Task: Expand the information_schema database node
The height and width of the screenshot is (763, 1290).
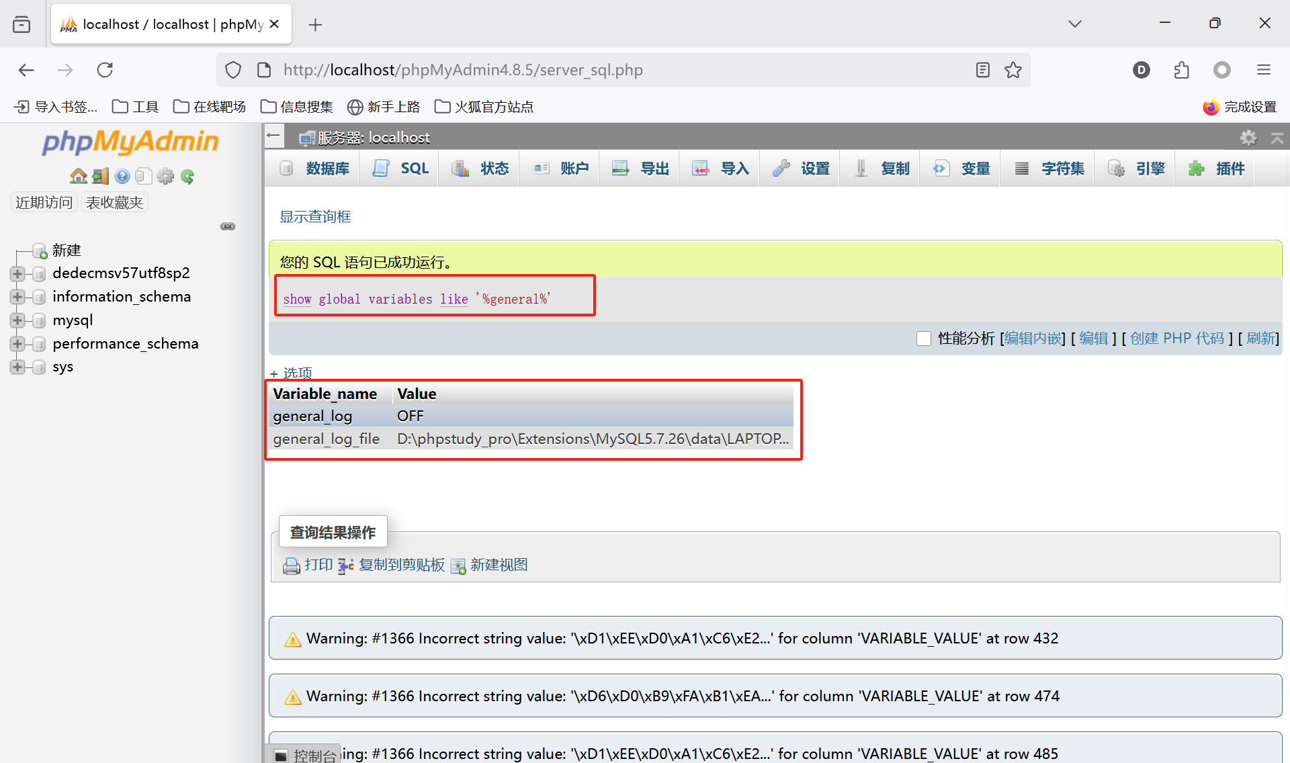Action: (x=17, y=297)
